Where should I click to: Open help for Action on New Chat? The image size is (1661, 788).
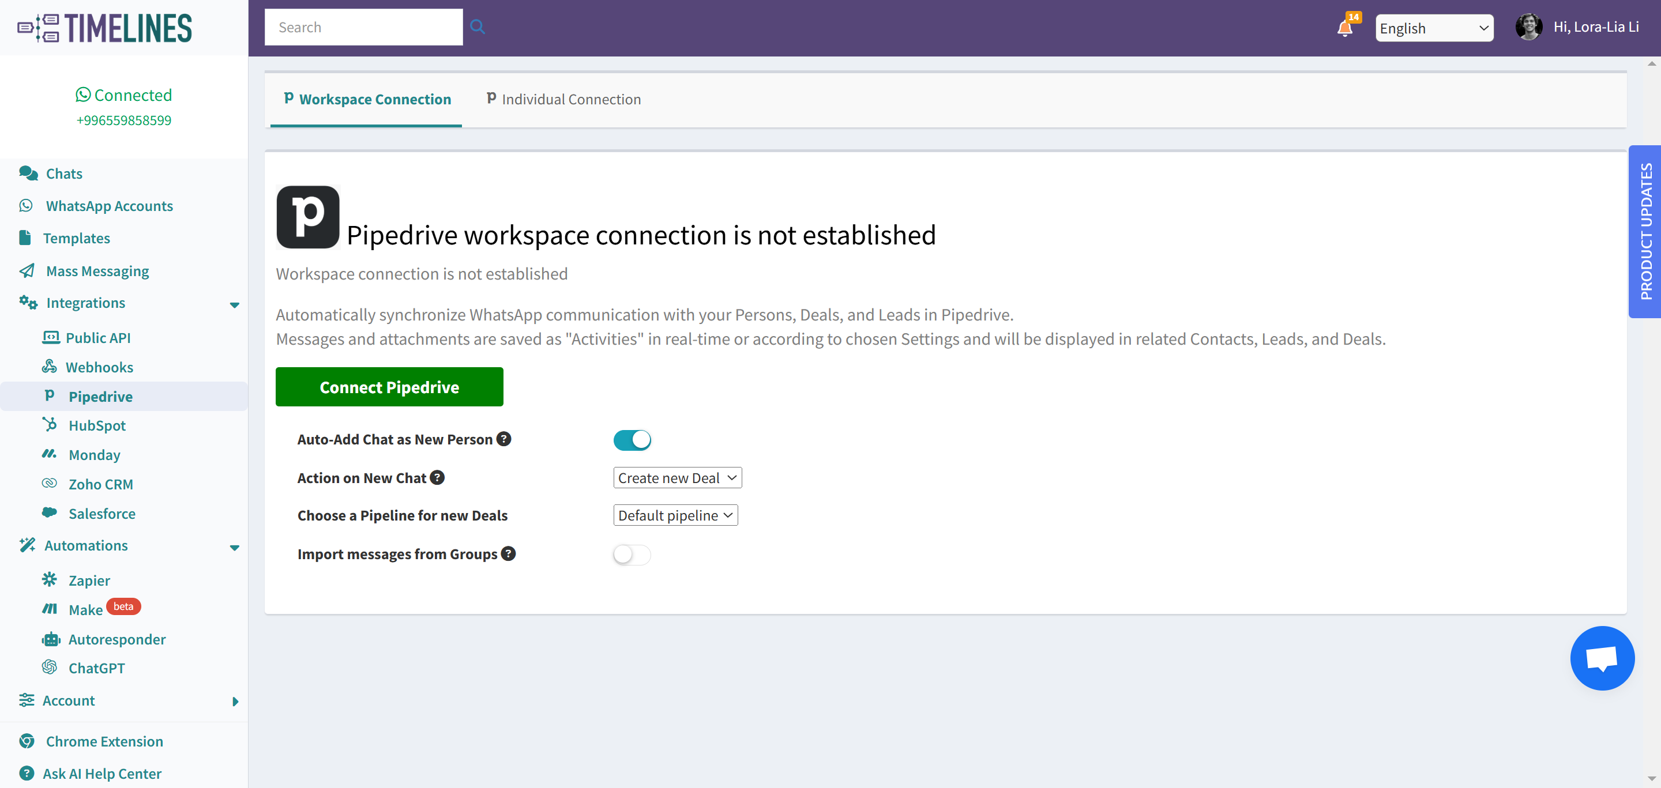pos(437,477)
